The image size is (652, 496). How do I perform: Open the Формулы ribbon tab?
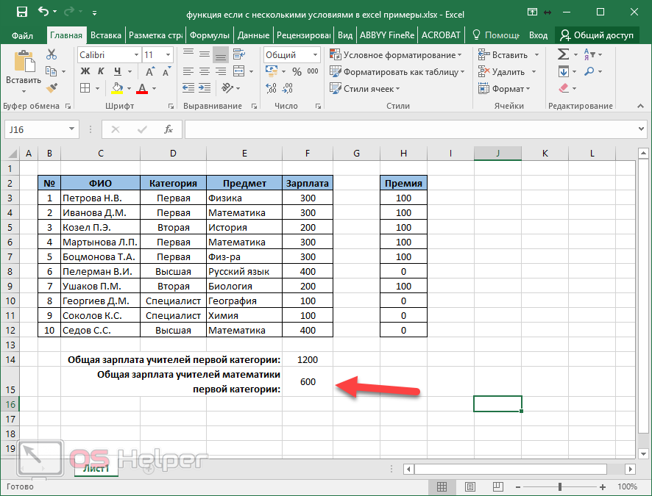pos(209,35)
